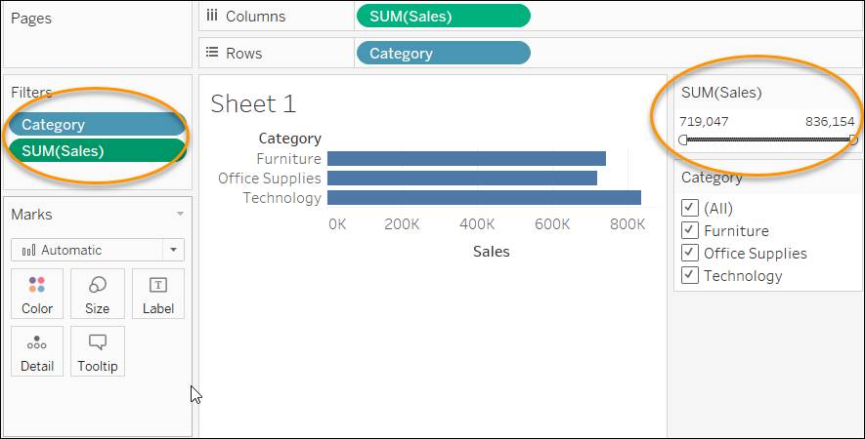Open the Size marks card

point(97,294)
